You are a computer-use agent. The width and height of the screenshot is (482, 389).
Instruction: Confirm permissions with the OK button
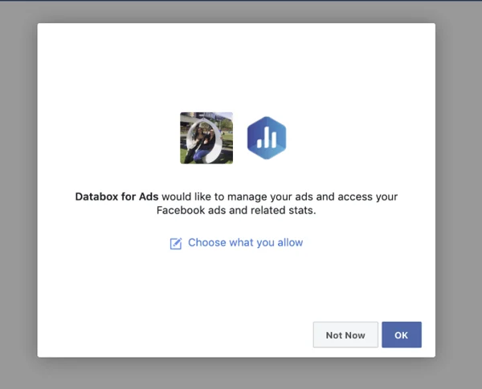402,334
